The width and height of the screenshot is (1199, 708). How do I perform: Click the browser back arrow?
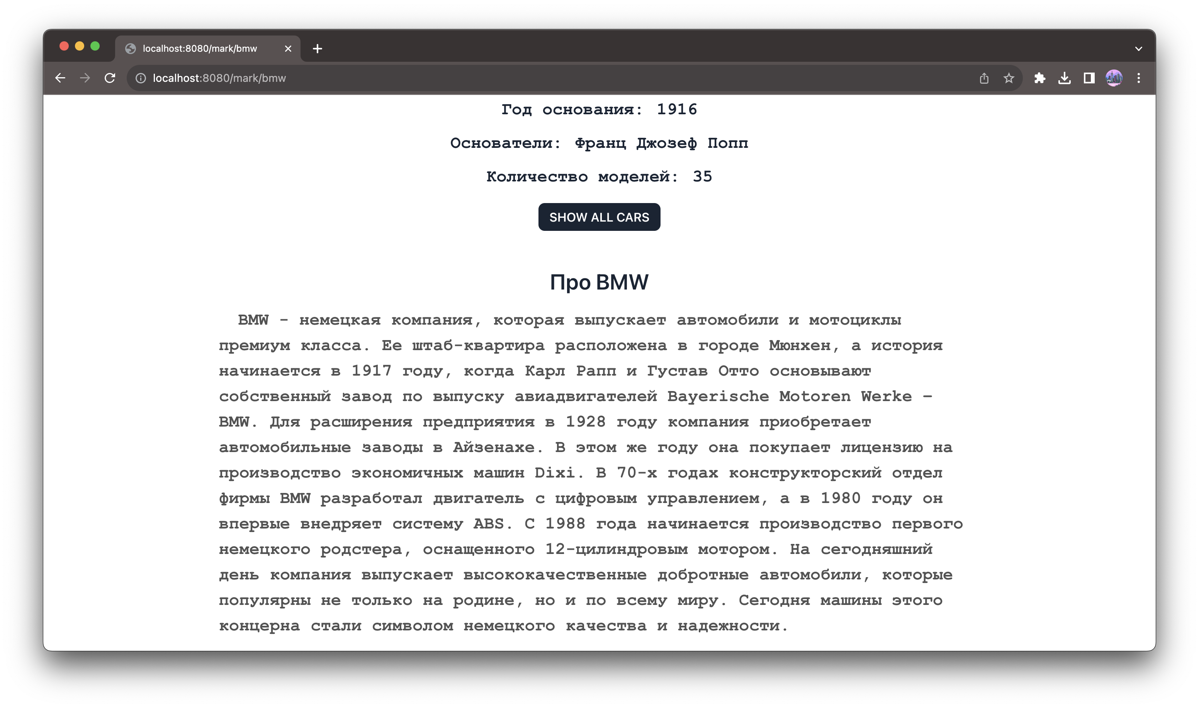(60, 78)
